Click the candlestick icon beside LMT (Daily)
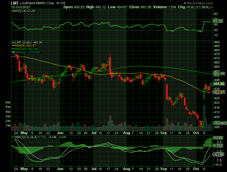 point(14,43)
